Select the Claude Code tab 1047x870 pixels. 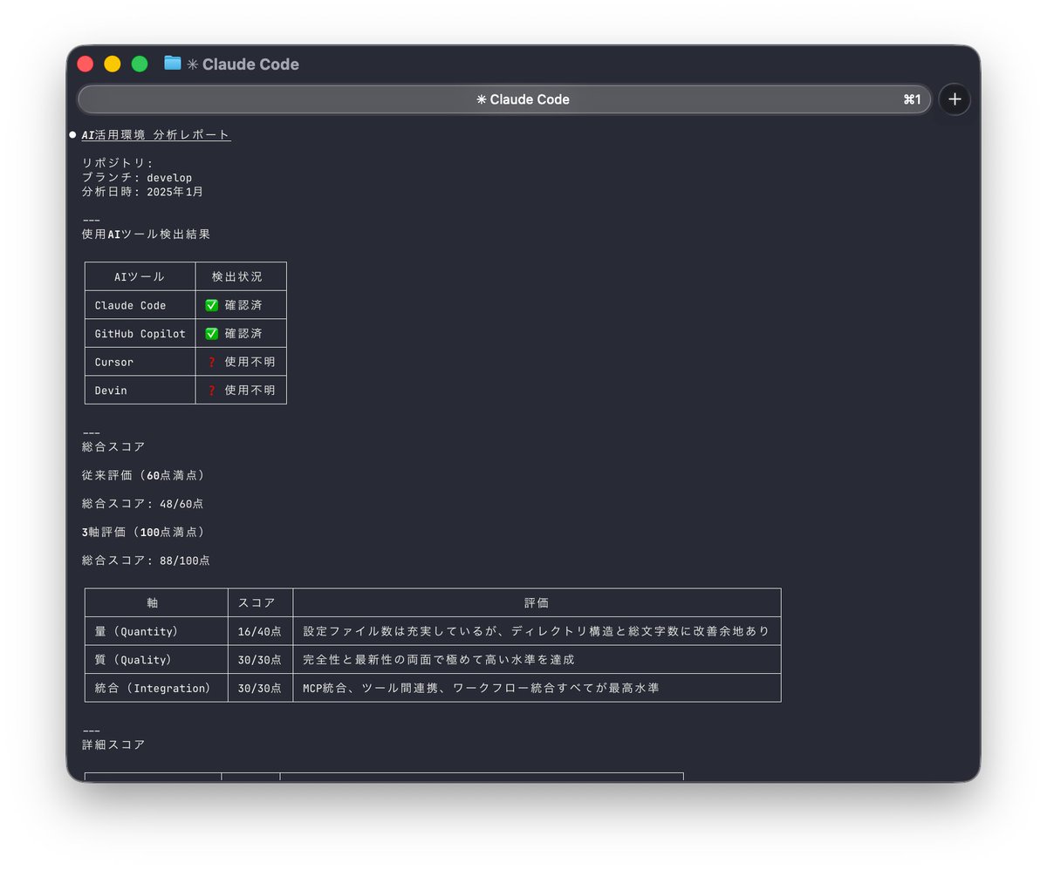coord(504,99)
